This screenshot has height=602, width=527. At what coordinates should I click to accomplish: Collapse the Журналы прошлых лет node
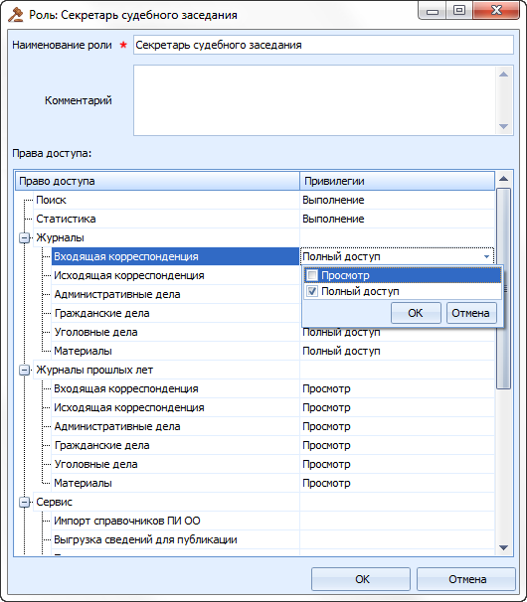click(x=24, y=371)
